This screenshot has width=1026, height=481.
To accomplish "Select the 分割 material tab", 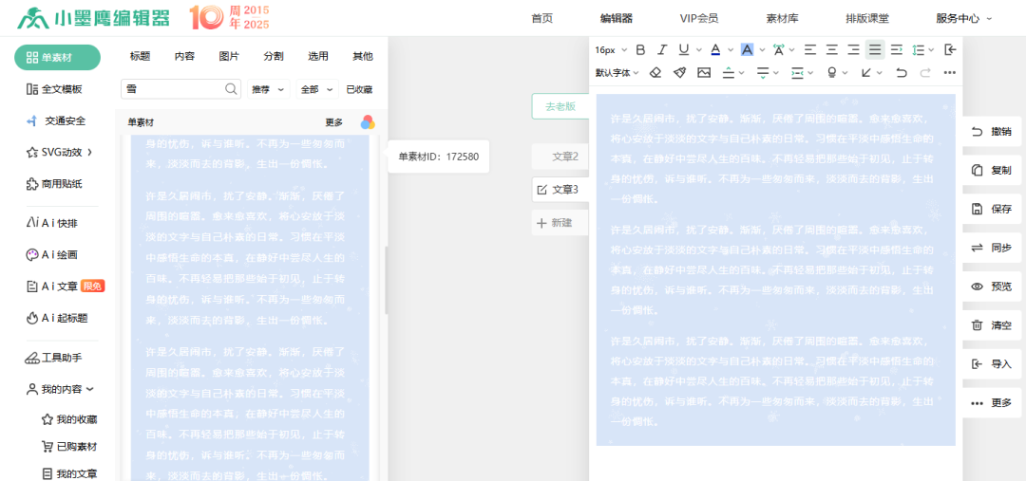I will tap(274, 56).
